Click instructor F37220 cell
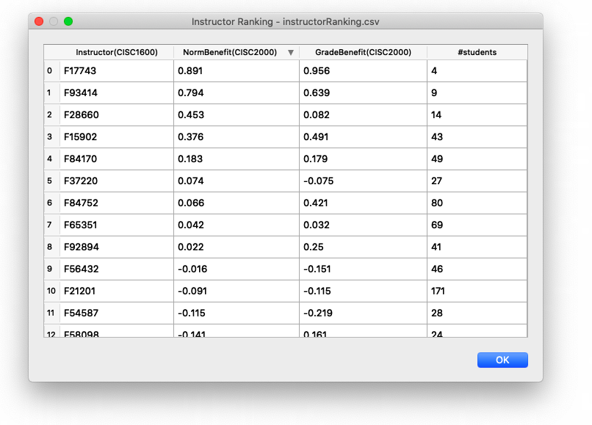 (116, 181)
